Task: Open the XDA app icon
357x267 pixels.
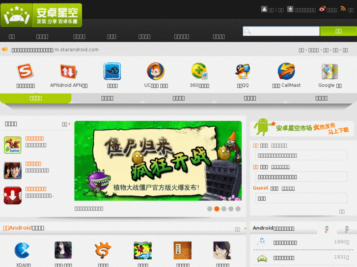Action: click(x=22, y=250)
